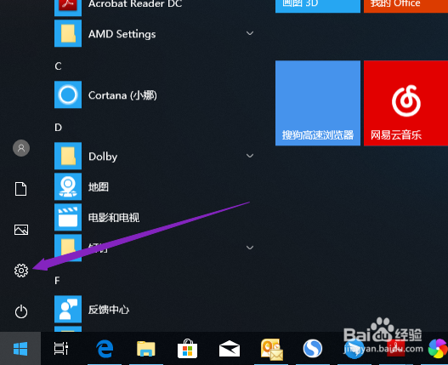
Task: Open the colorful pinwheel taskbar app
Action: 438,349
